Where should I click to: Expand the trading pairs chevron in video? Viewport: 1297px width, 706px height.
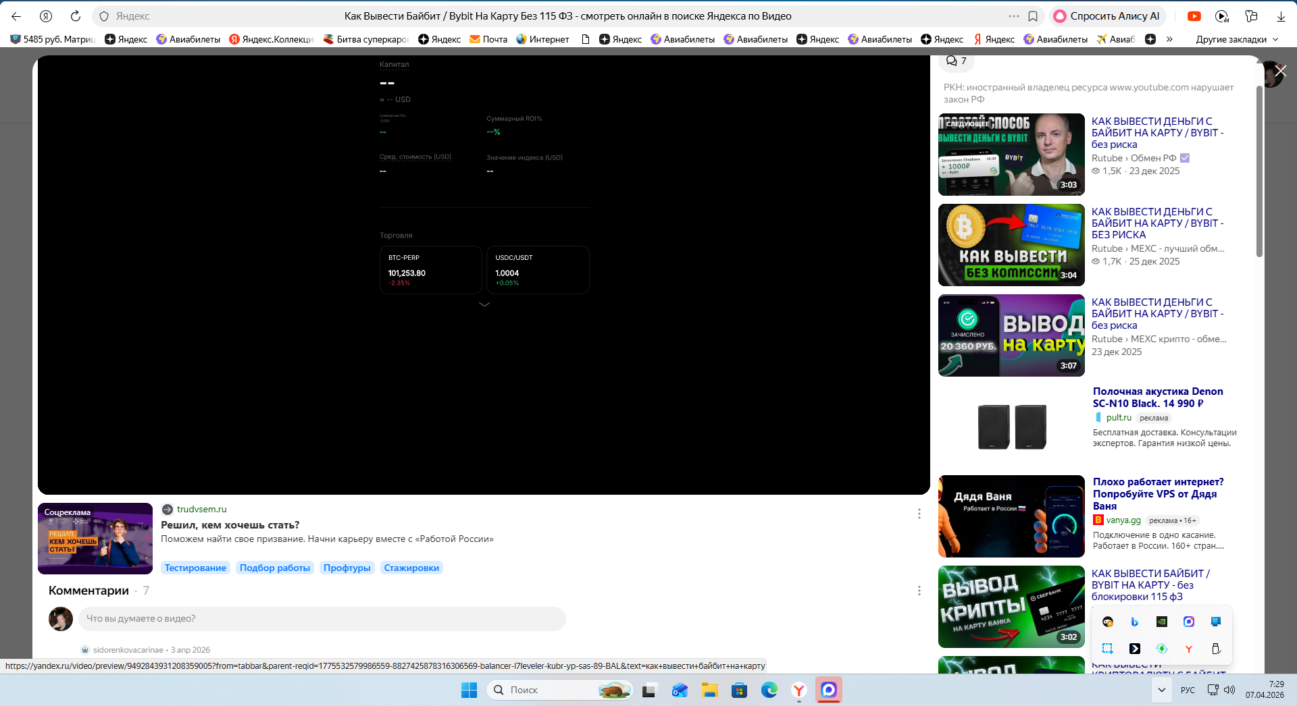(484, 304)
